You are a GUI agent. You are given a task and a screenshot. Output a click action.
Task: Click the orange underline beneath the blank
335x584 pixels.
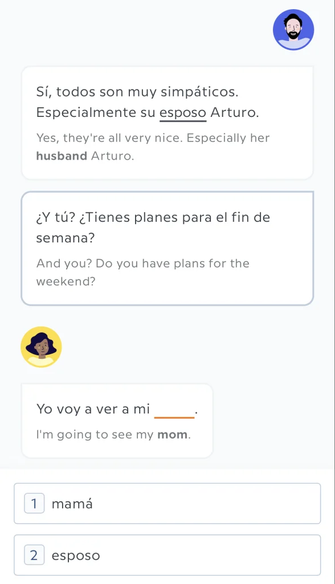(175, 417)
